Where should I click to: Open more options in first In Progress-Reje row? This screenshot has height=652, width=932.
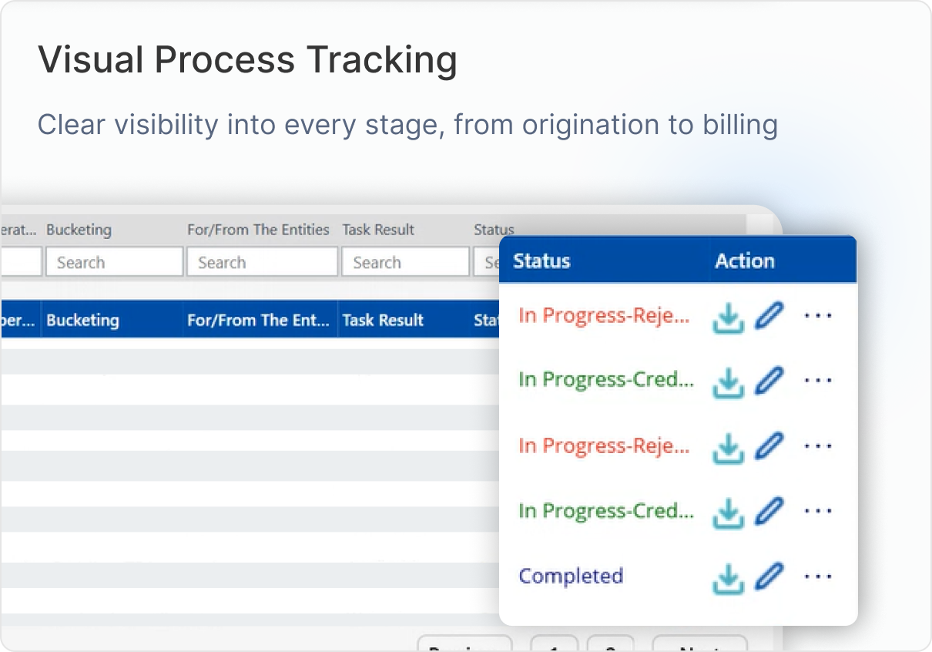pyautogui.click(x=817, y=316)
